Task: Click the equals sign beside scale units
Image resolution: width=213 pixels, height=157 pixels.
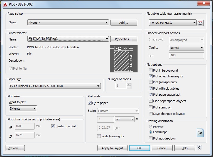Action: pos(137,119)
